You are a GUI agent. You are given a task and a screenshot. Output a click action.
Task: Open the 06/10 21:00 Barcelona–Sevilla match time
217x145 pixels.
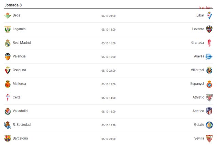[x=108, y=139]
